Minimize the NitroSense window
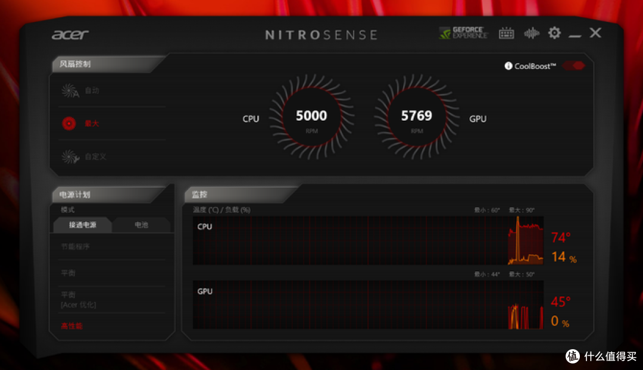 click(x=575, y=36)
